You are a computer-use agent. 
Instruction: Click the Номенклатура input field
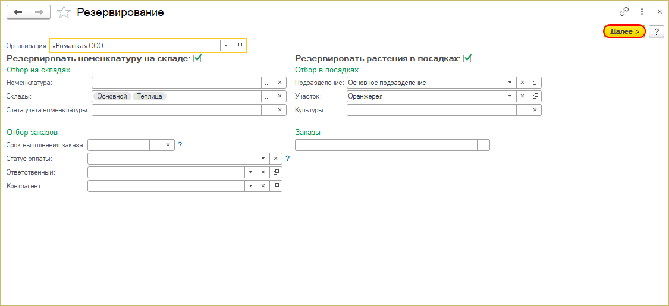point(176,83)
